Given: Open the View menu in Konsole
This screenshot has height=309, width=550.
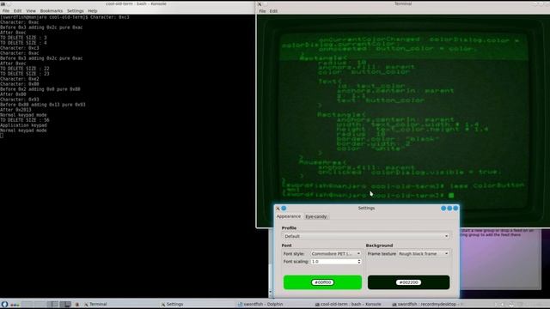Looking at the screenshot, I should pos(31,11).
